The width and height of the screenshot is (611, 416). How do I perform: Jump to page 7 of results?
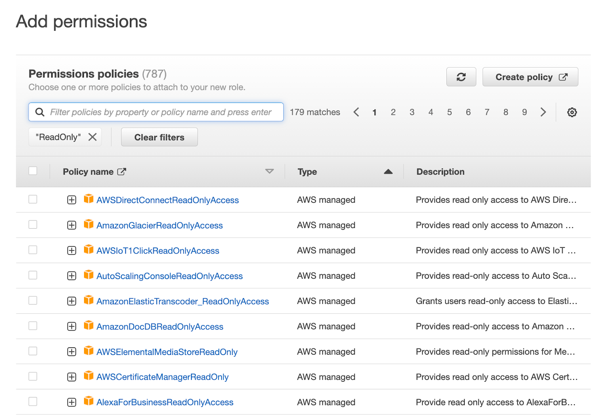[x=487, y=112]
